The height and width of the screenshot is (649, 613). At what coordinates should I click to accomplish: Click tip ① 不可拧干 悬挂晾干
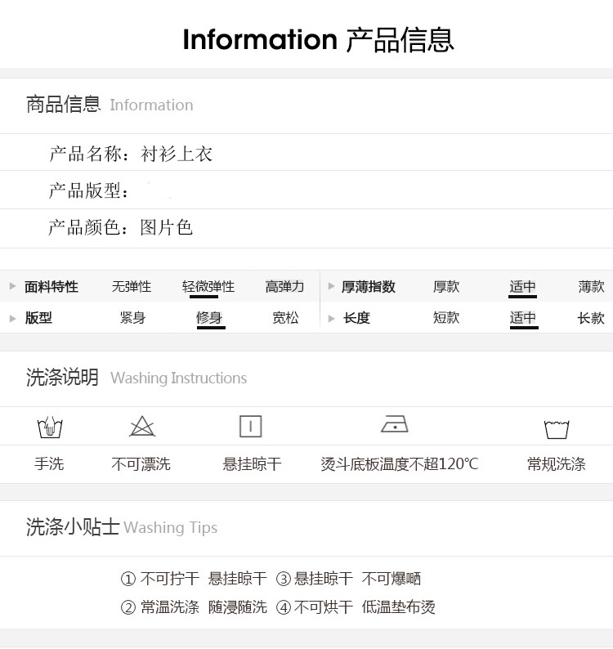[x=194, y=578]
